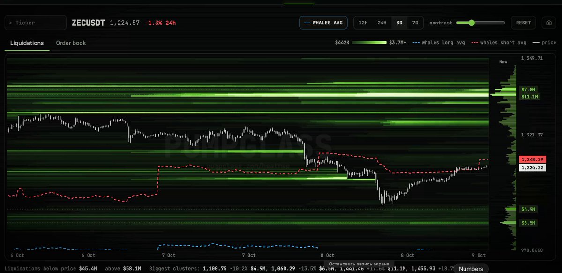Click the 1,549.71 axis label

pyautogui.click(x=532, y=58)
